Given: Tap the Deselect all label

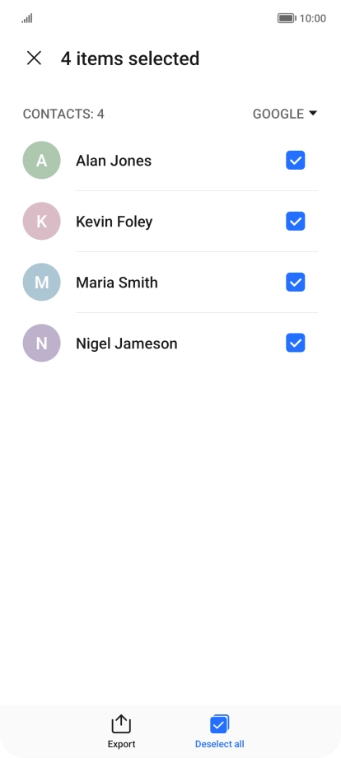Looking at the screenshot, I should point(219,744).
